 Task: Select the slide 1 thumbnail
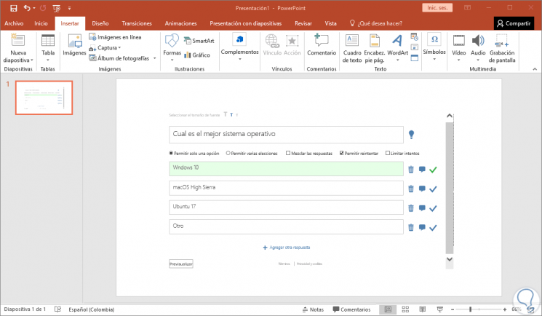click(x=44, y=98)
